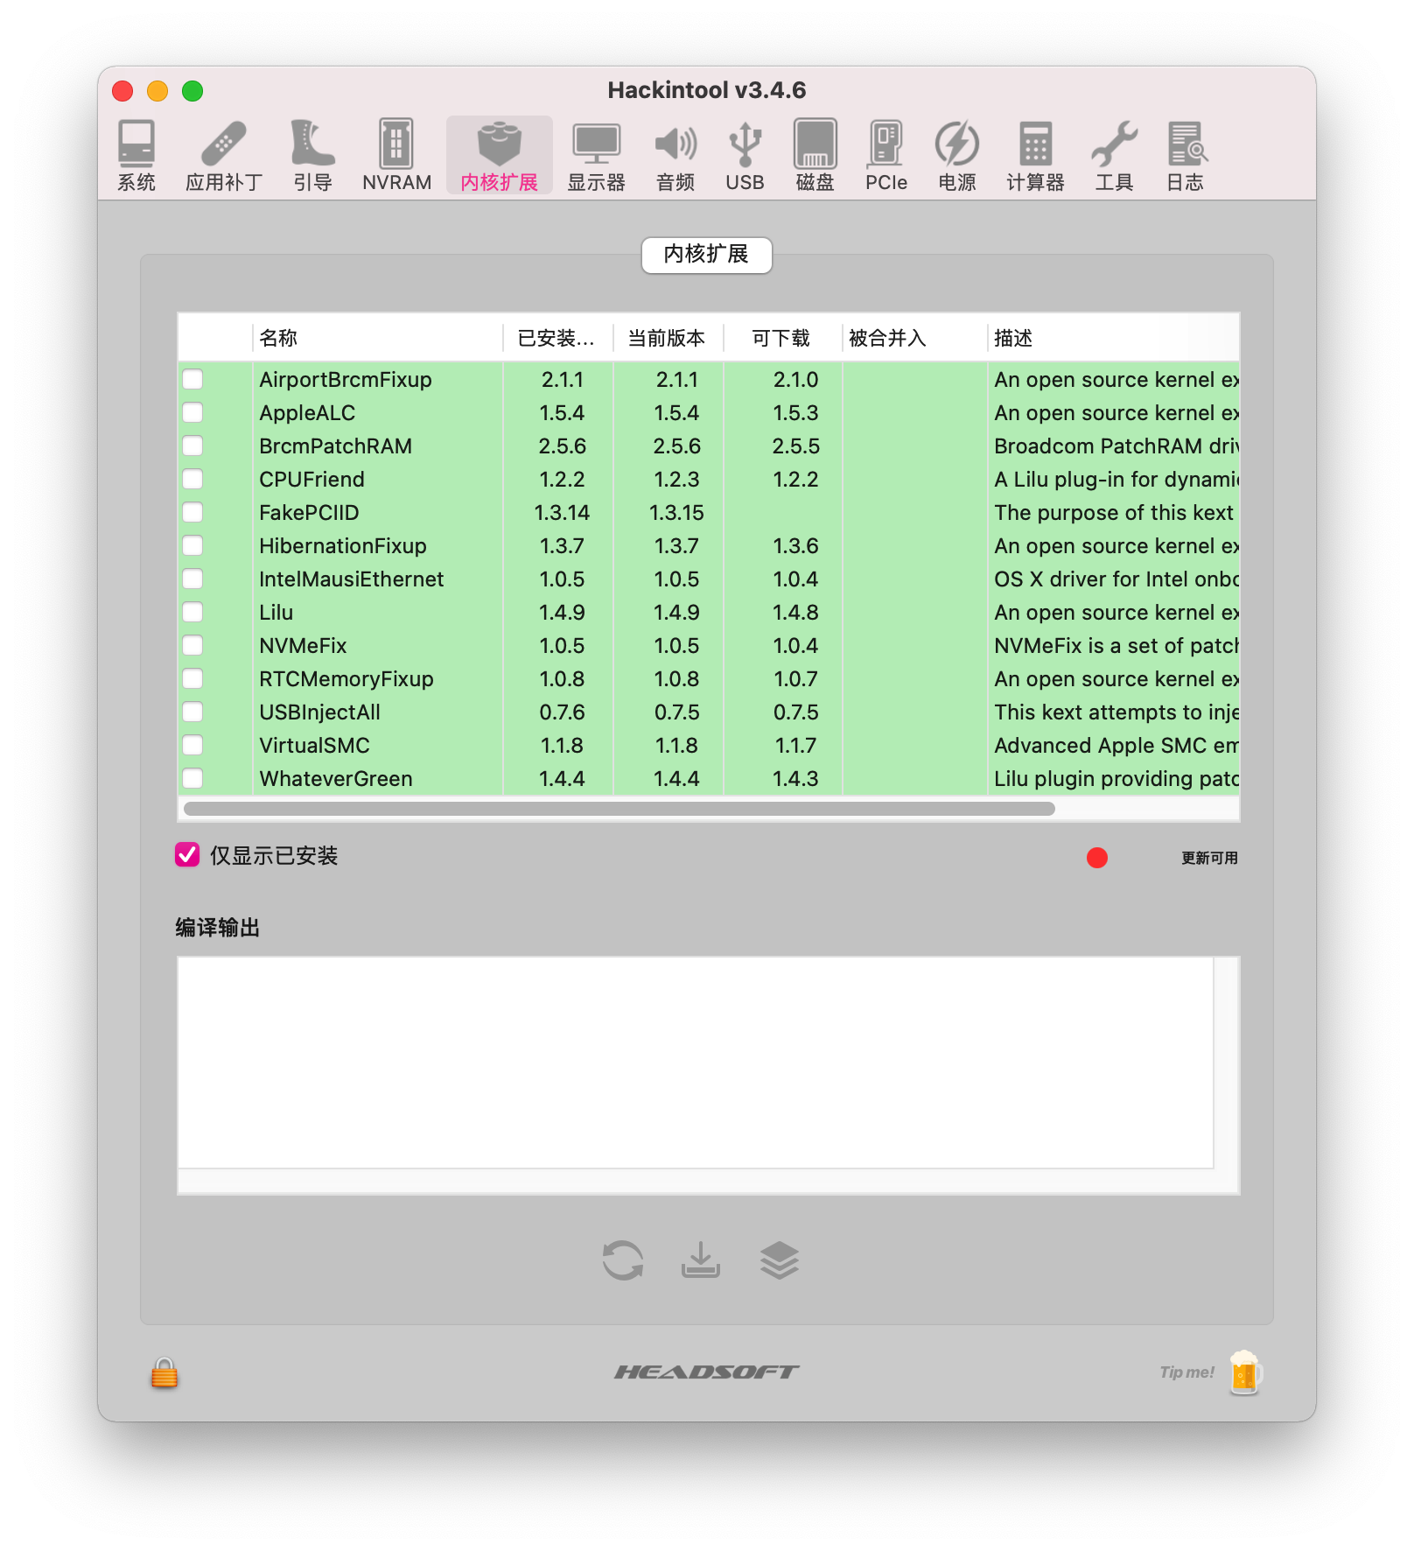
Task: Sort by 当前版本 column header
Action: [x=668, y=338]
